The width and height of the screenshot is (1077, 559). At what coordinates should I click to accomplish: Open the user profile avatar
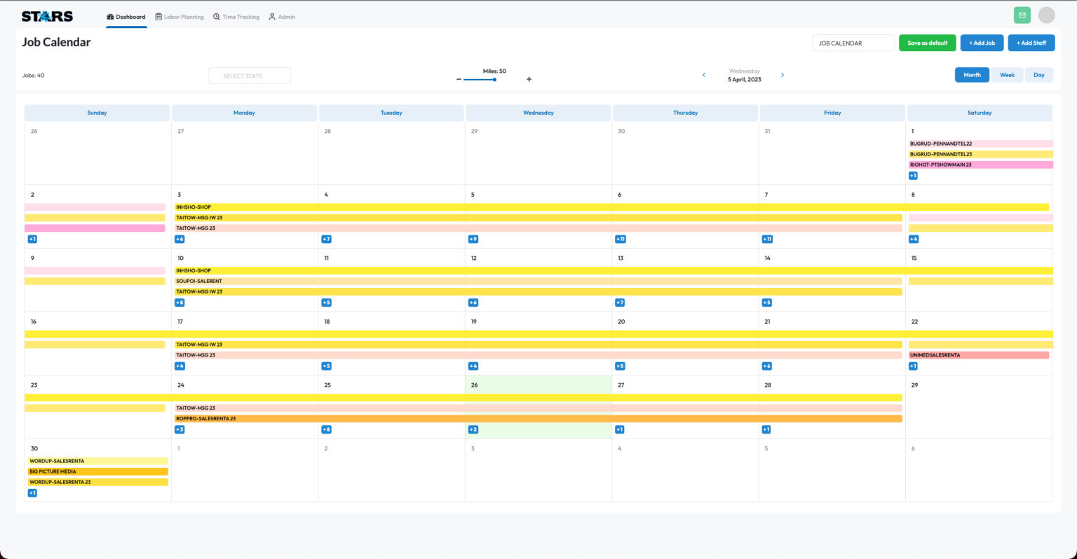click(x=1046, y=15)
